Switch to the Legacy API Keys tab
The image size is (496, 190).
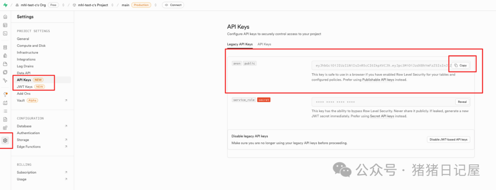pyautogui.click(x=240, y=44)
